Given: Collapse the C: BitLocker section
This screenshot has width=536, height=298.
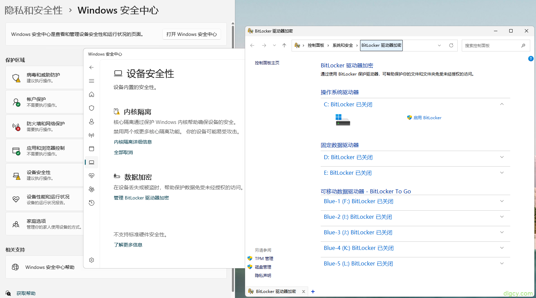Looking at the screenshot, I should (502, 104).
